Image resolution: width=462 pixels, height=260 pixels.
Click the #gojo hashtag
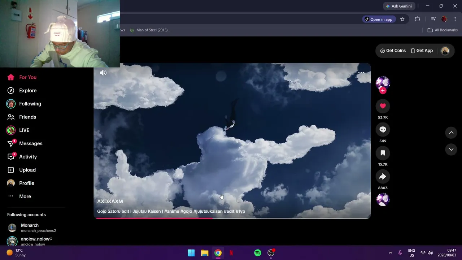click(x=186, y=211)
